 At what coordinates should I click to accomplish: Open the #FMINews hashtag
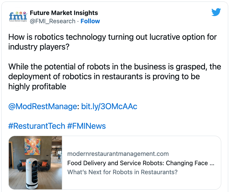(86, 126)
